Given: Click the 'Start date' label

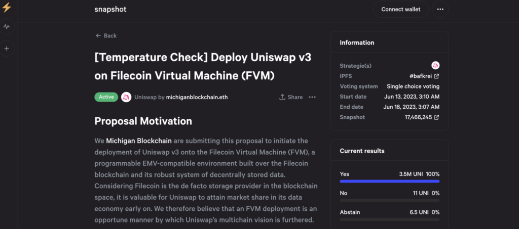Looking at the screenshot, I should tap(353, 97).
